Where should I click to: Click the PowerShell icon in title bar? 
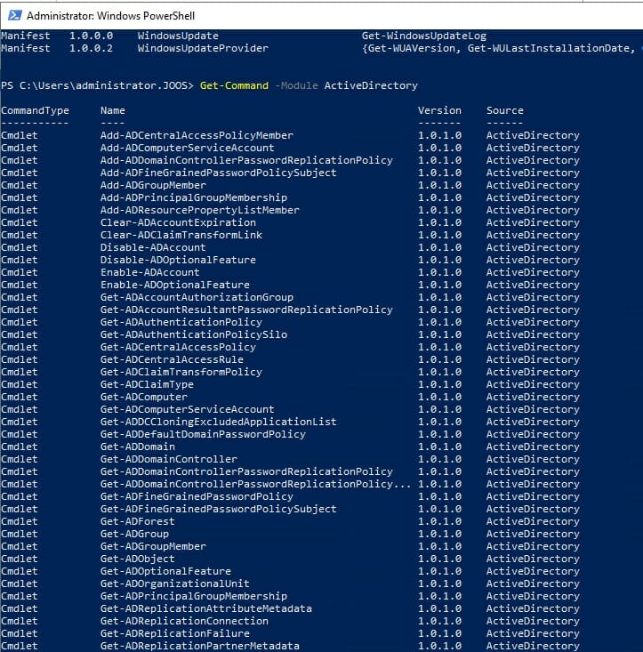tap(15, 15)
